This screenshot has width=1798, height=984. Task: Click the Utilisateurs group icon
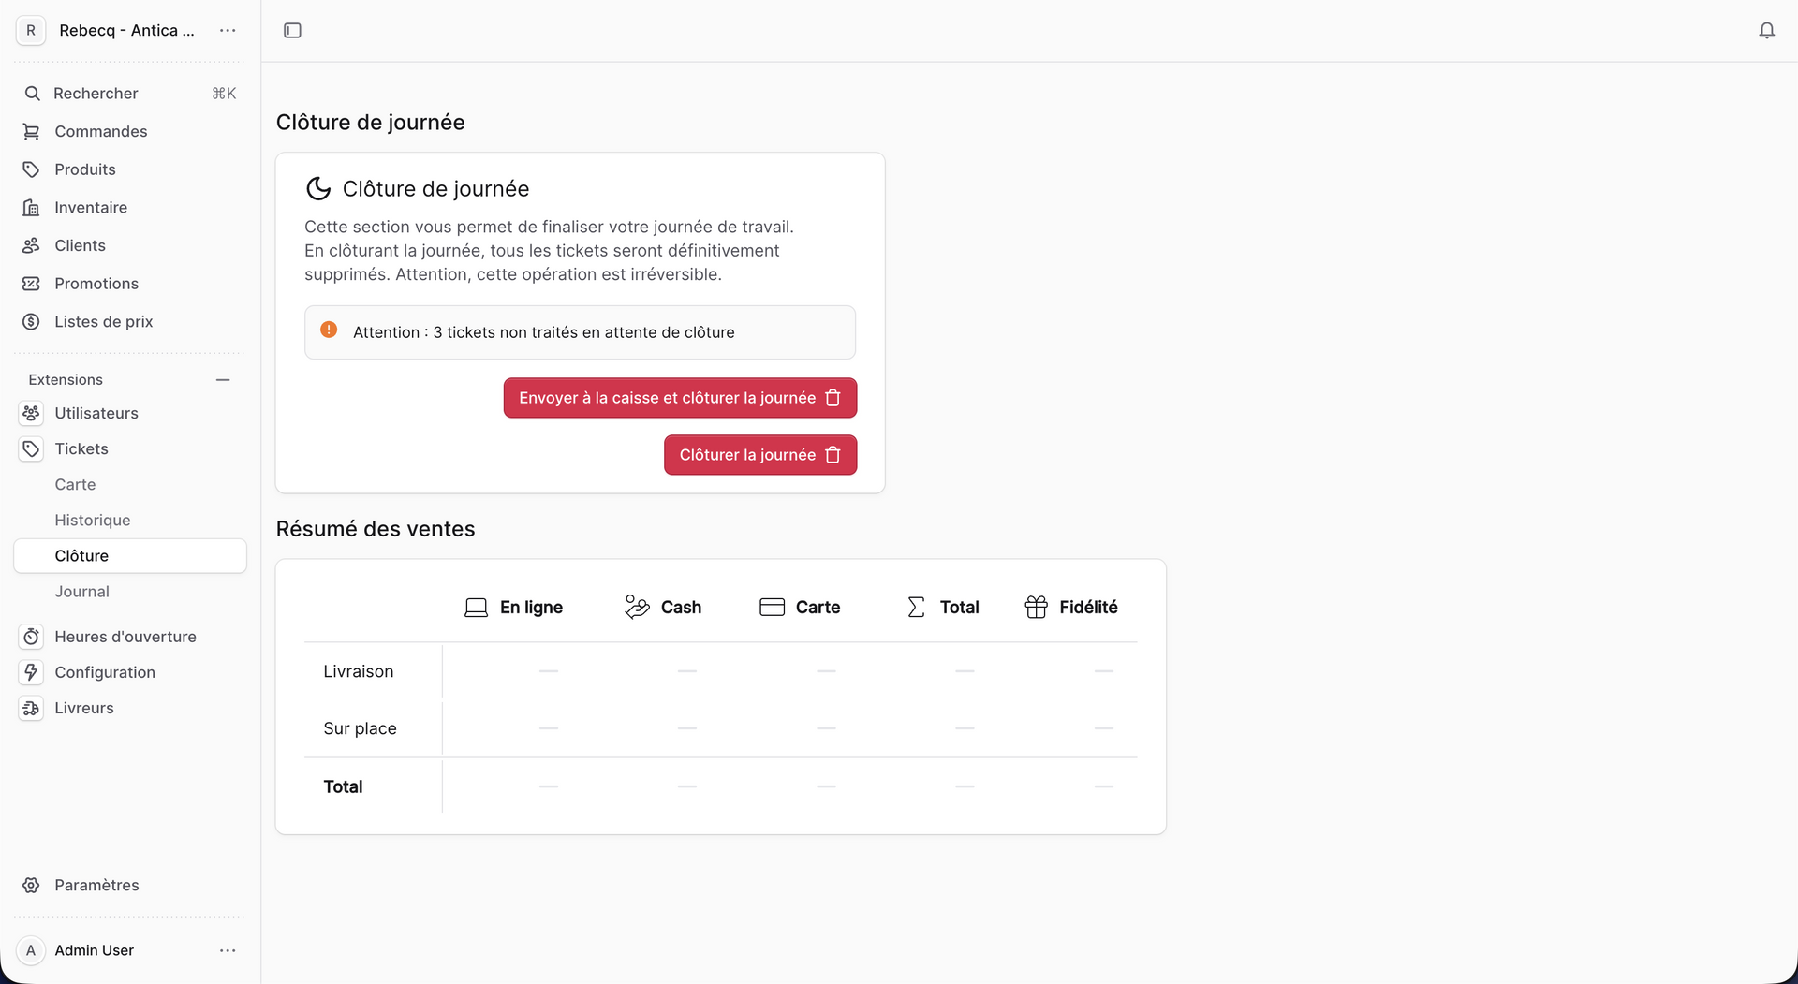(31, 413)
